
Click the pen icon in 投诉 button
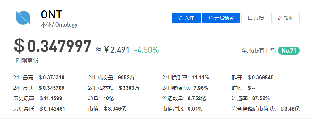(280, 18)
